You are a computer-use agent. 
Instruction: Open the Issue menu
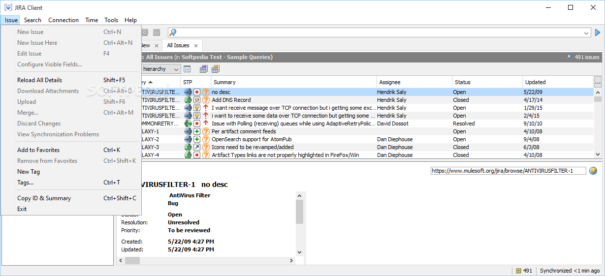(11, 20)
